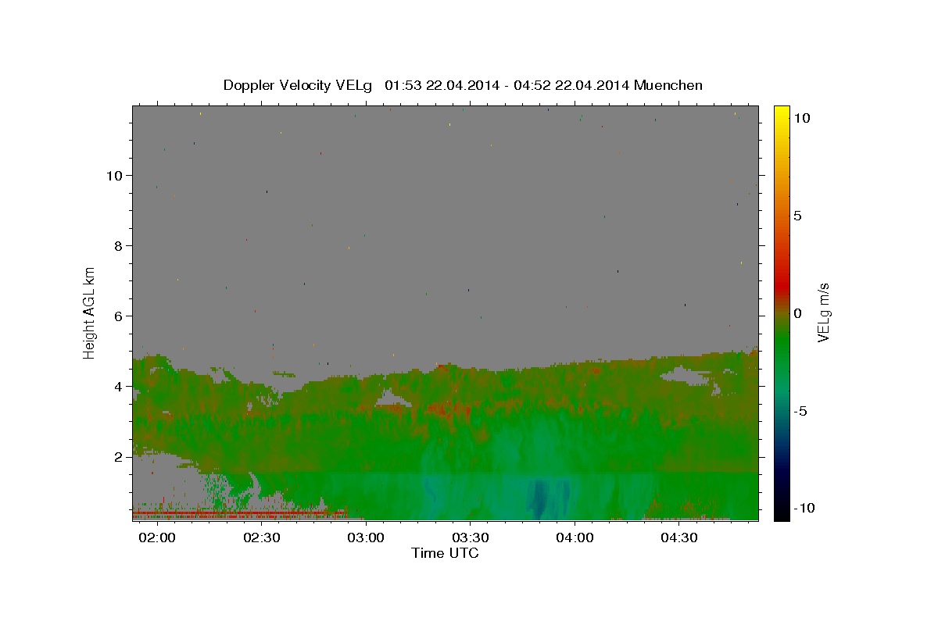Click the colorbar tick label '0'

point(798,313)
